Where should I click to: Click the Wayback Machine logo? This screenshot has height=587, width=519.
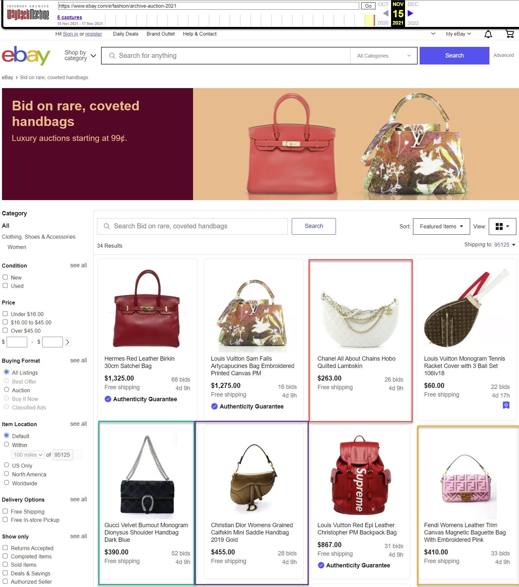pos(28,13)
